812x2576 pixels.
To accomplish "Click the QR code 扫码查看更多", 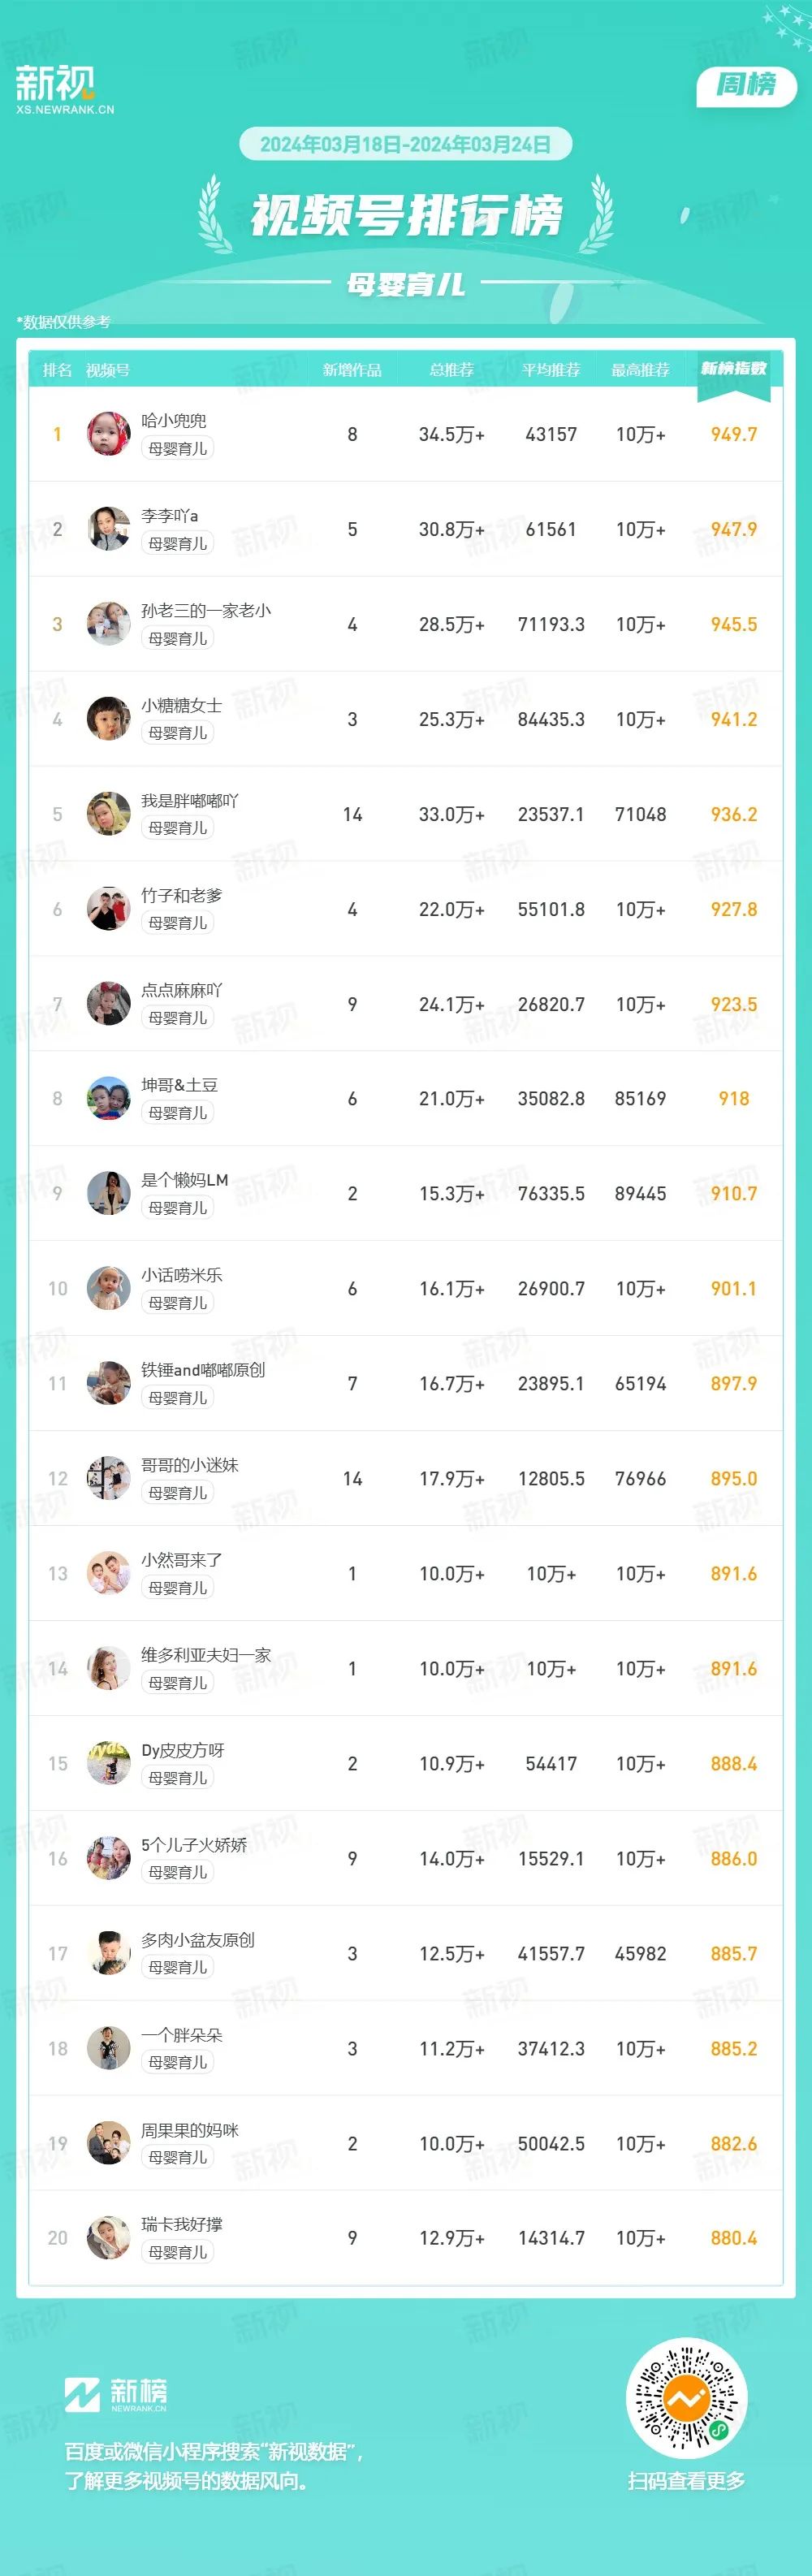I will point(686,2398).
